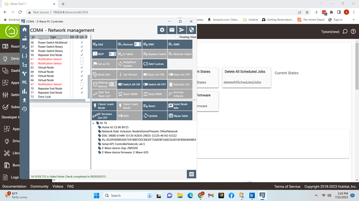The image size is (359, 201).
Task: Click the Hubitat home logo
Action: coord(11,31)
